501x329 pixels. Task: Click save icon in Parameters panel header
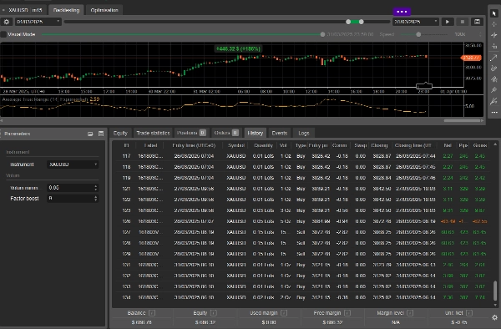click(x=101, y=134)
